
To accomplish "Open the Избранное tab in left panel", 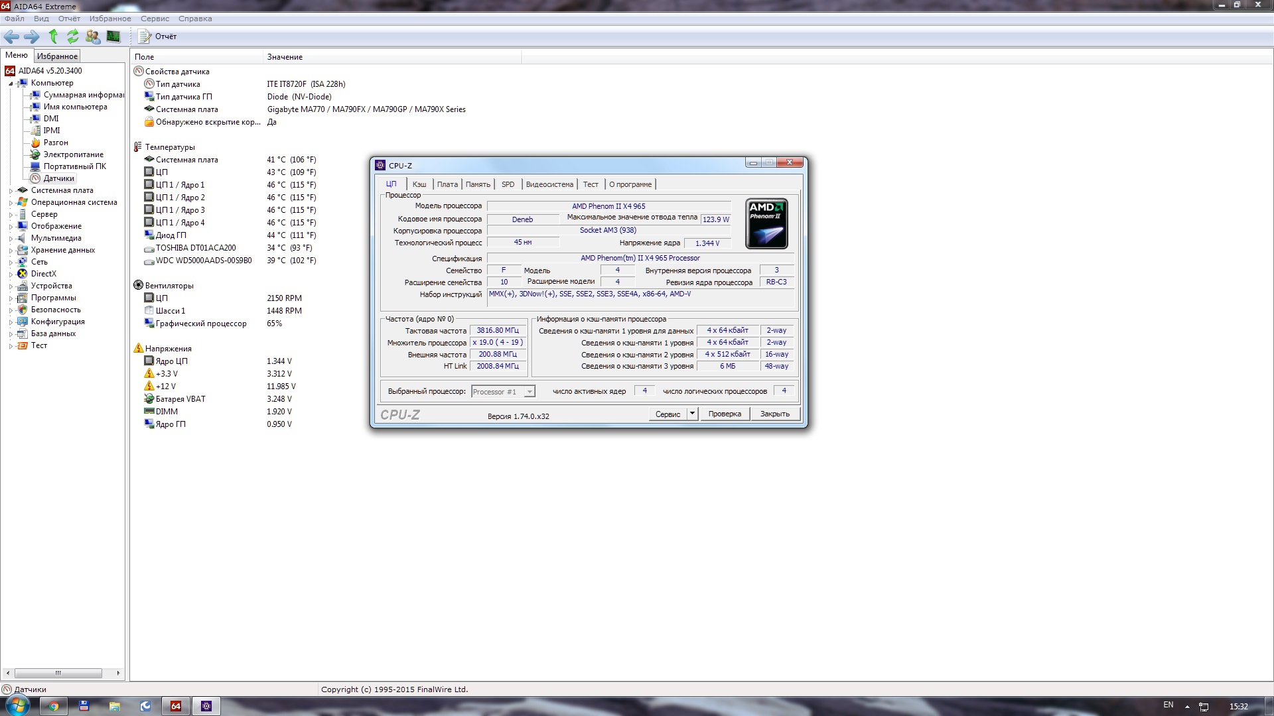I will point(57,56).
